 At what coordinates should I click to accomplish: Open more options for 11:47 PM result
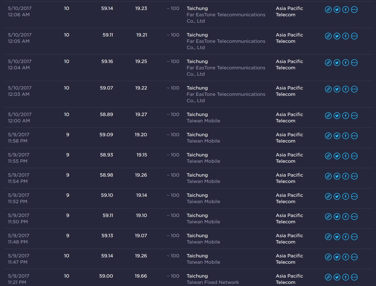coord(354,257)
